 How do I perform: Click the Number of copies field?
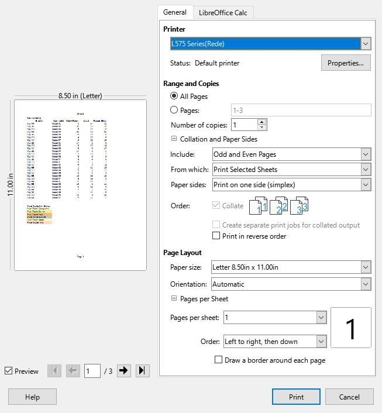244,125
